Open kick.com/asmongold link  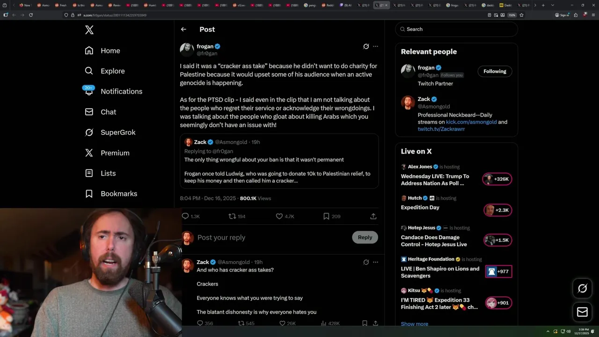point(471,122)
